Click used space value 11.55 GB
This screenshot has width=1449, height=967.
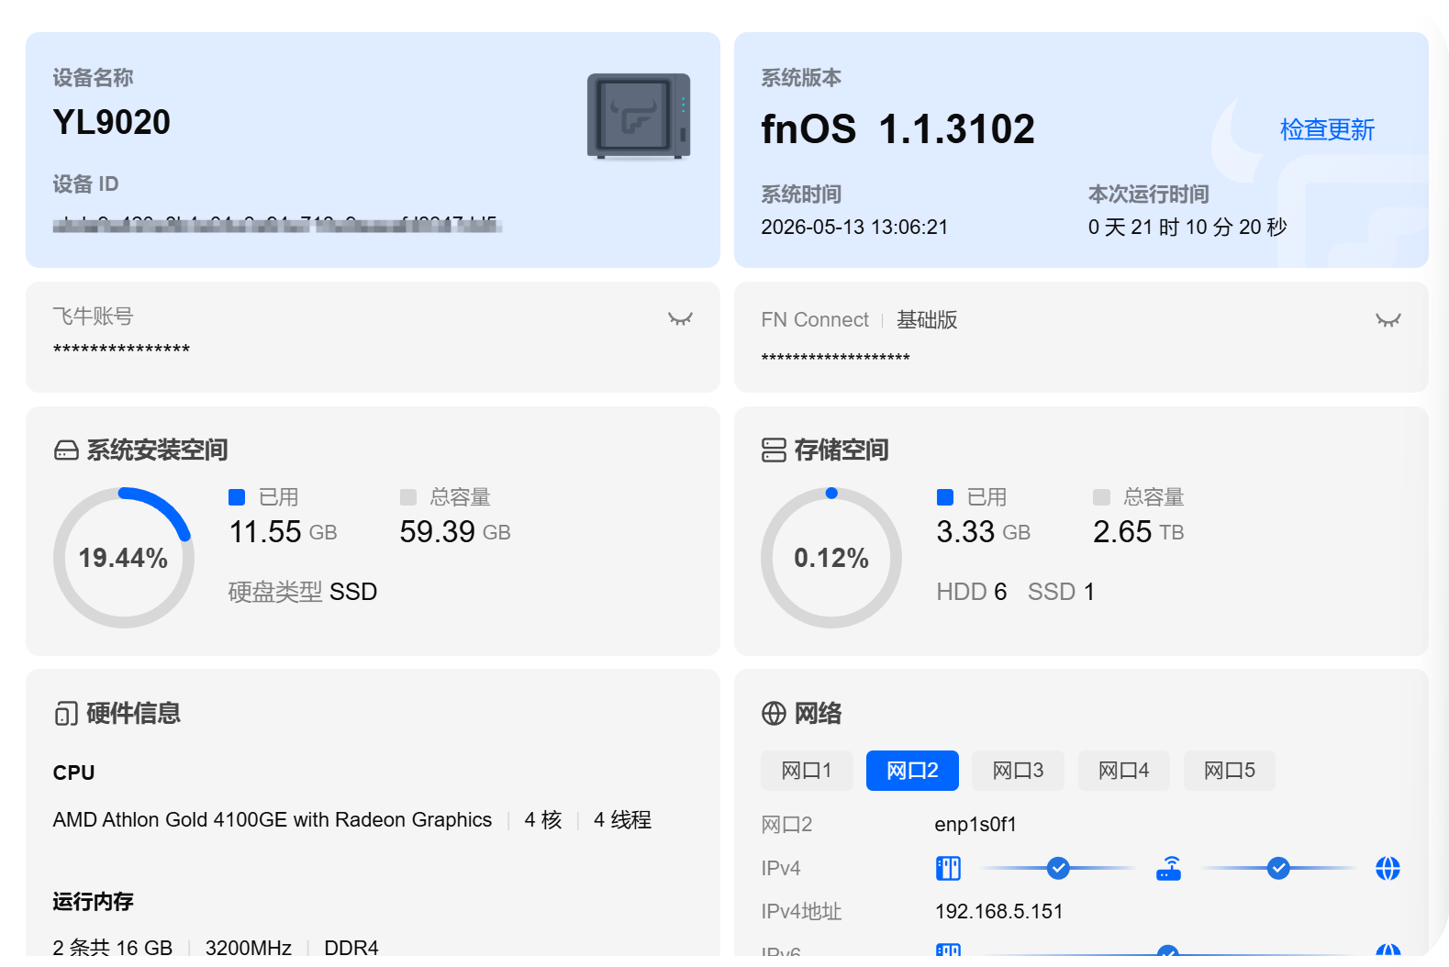283,532
